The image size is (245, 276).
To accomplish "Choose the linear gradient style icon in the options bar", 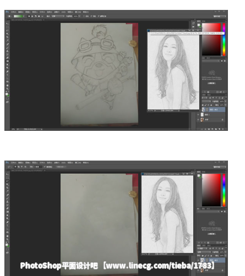I will (29, 16).
